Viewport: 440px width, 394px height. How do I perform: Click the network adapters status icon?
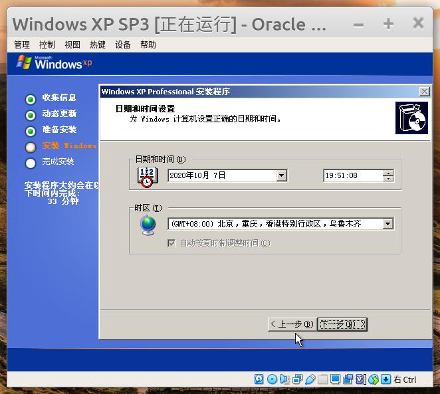[x=298, y=379]
